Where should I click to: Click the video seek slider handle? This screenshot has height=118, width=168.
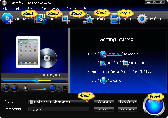(37, 81)
